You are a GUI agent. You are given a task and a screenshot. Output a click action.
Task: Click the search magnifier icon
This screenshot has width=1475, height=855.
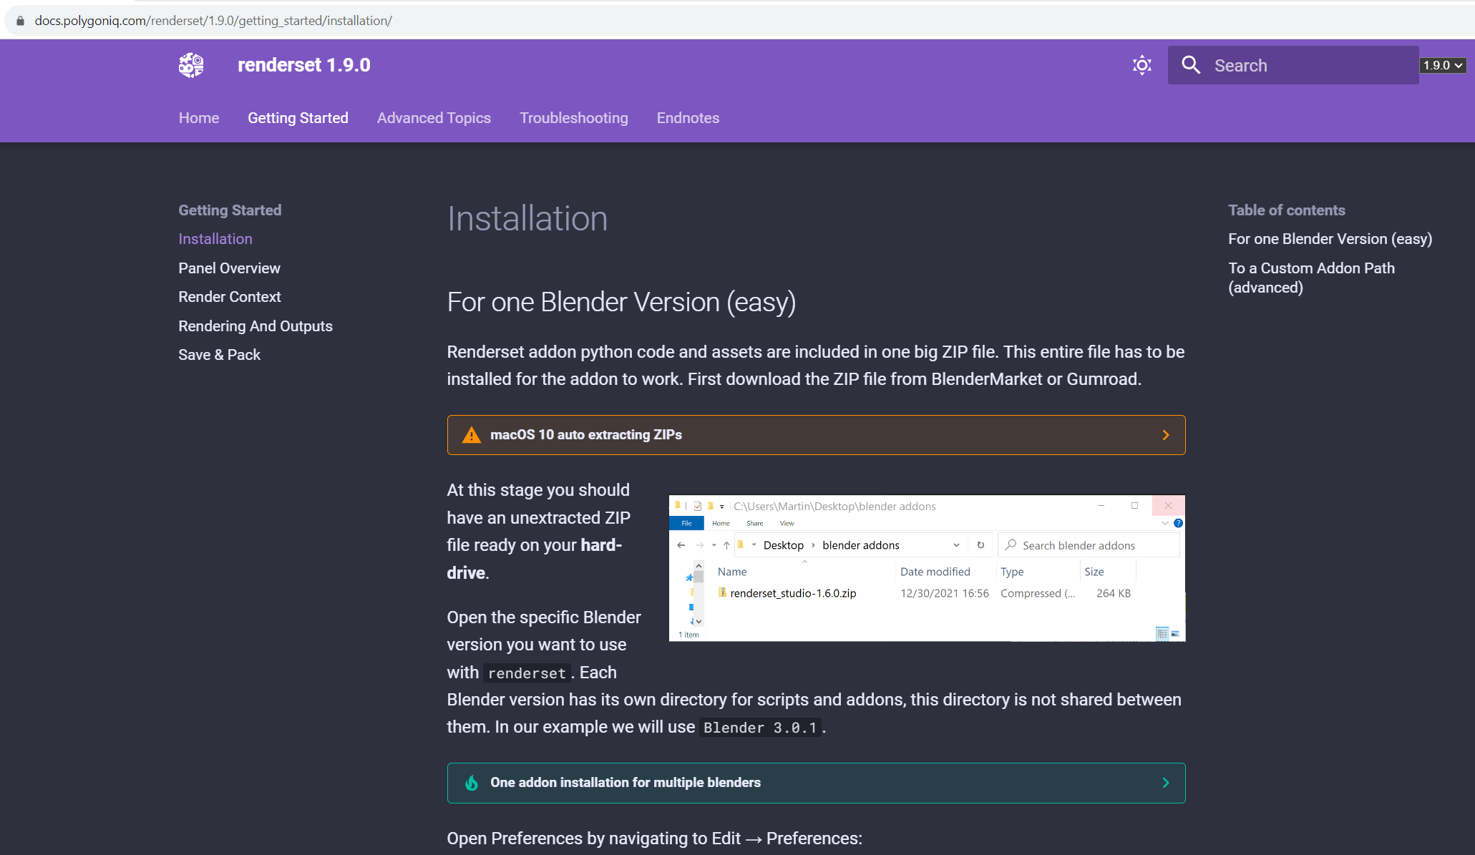[1190, 65]
